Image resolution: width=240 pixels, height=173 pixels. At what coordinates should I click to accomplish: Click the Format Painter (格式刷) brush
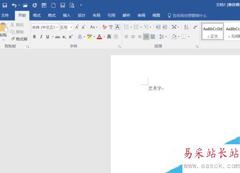13,39
